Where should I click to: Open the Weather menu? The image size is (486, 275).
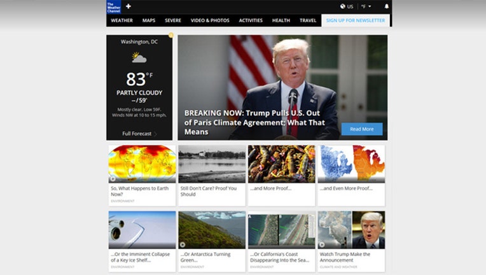[121, 20]
